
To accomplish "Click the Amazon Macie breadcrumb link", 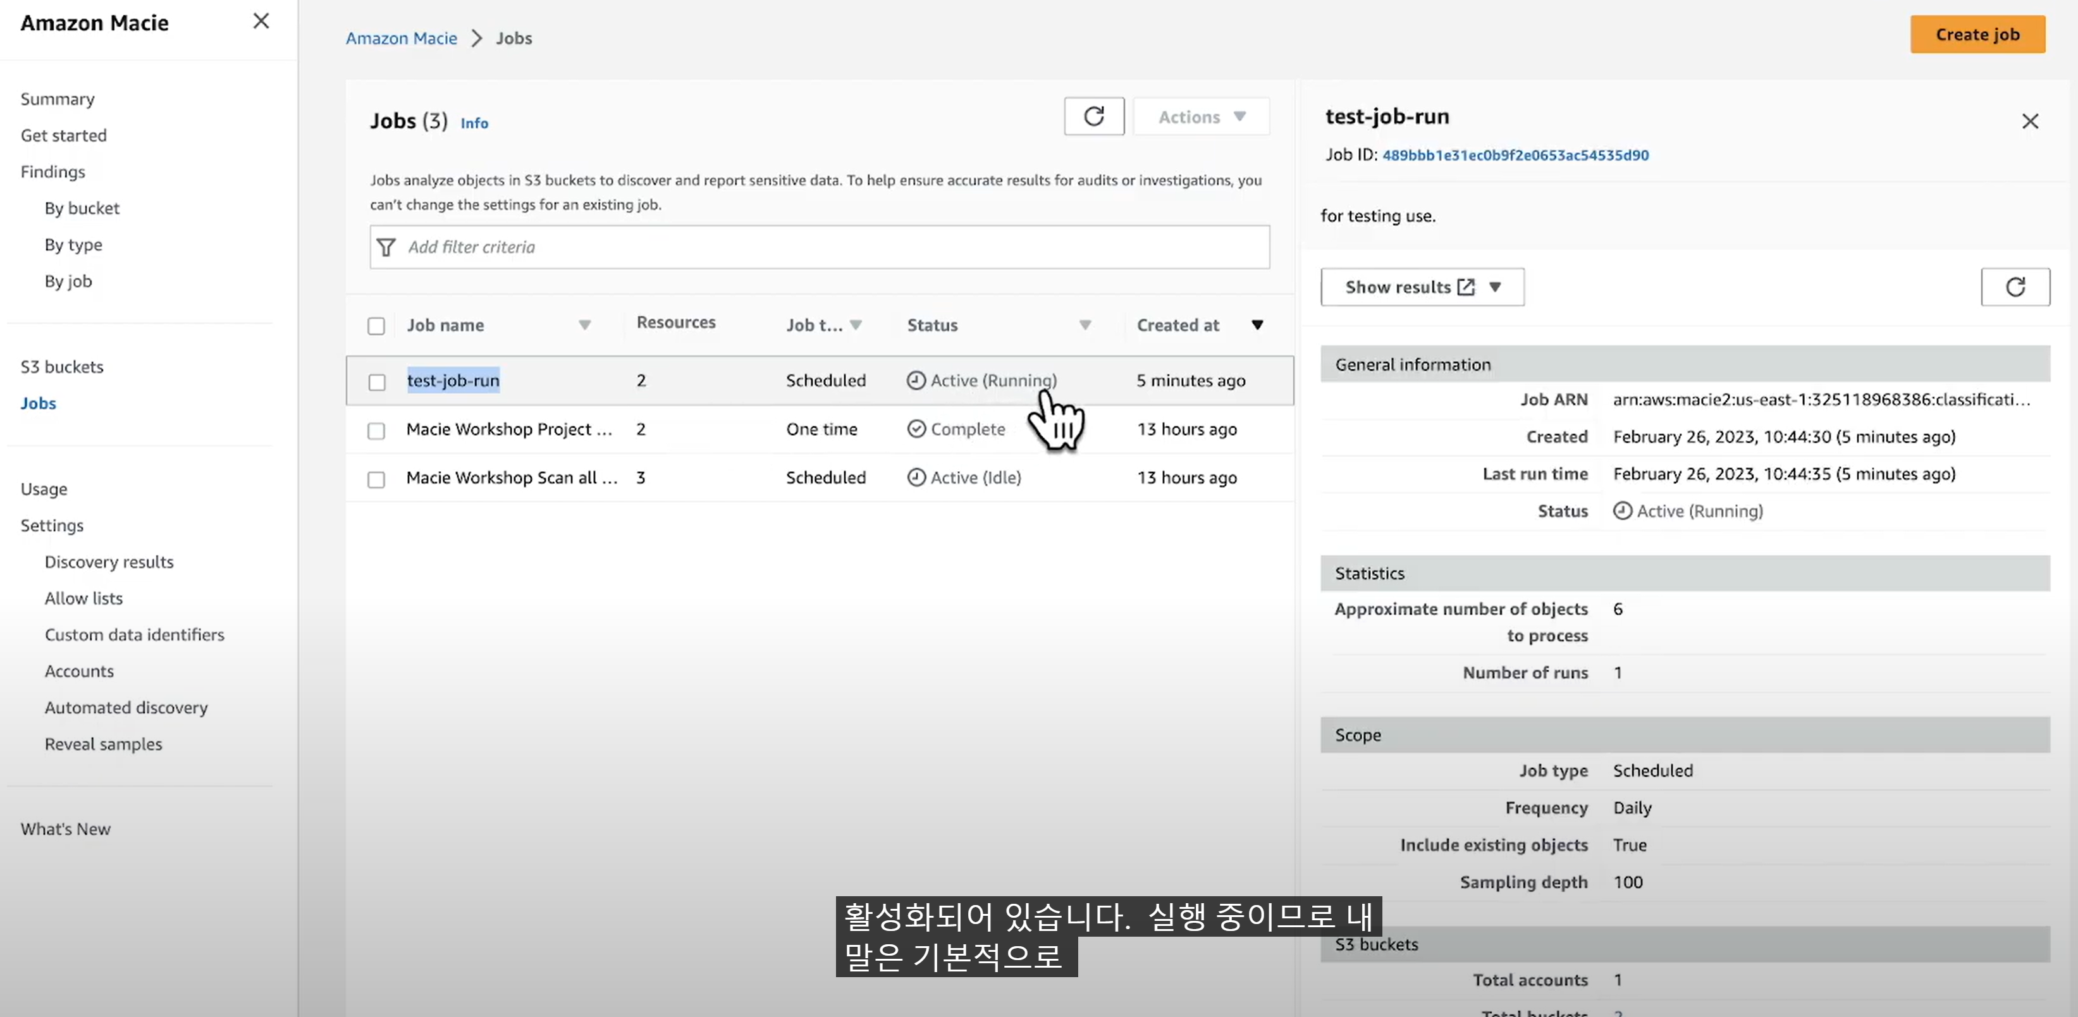I will [401, 39].
